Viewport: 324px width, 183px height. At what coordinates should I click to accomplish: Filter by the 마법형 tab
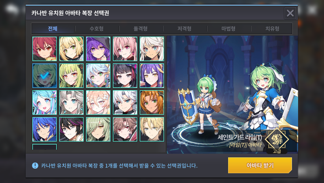(228, 29)
